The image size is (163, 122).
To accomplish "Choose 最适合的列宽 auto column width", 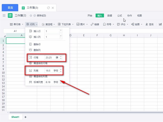I will pyautogui.click(x=40, y=76).
